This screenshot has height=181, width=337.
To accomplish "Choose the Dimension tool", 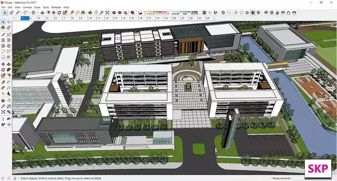I will [x=8, y=82].
